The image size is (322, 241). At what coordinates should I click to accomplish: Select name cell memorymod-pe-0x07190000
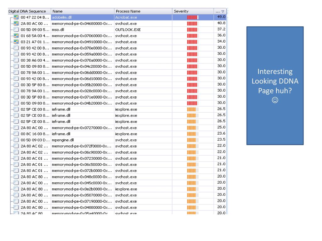click(82, 201)
